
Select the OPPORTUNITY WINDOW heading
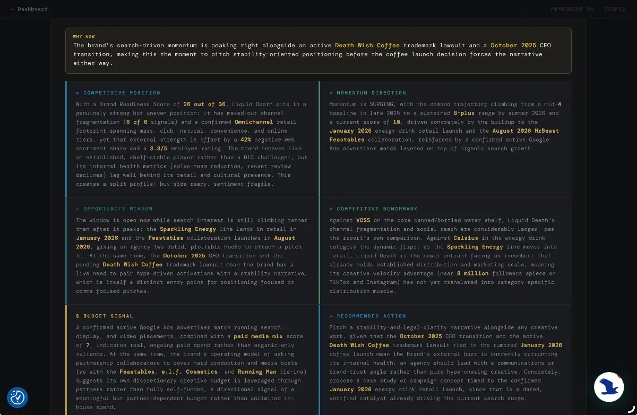click(118, 209)
